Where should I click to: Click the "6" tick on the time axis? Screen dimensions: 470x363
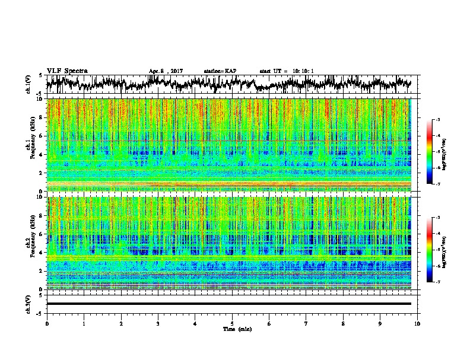[269, 324]
